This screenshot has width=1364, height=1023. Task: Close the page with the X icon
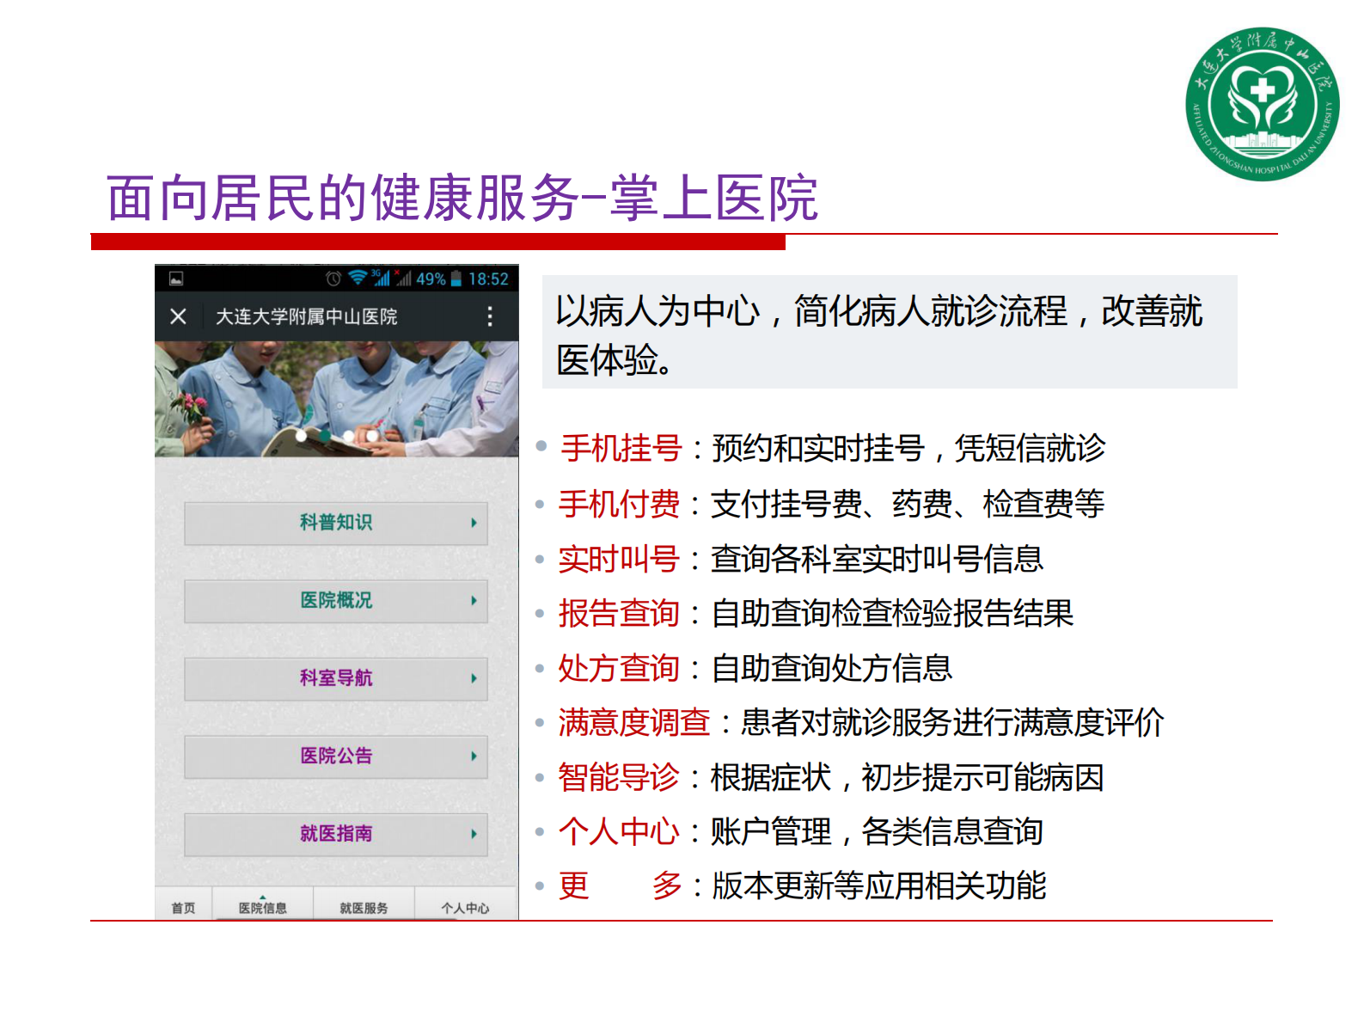pos(178,316)
